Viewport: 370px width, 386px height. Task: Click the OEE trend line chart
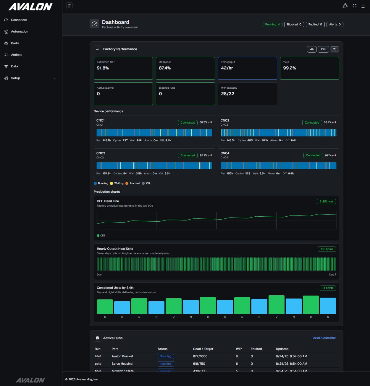(x=216, y=220)
